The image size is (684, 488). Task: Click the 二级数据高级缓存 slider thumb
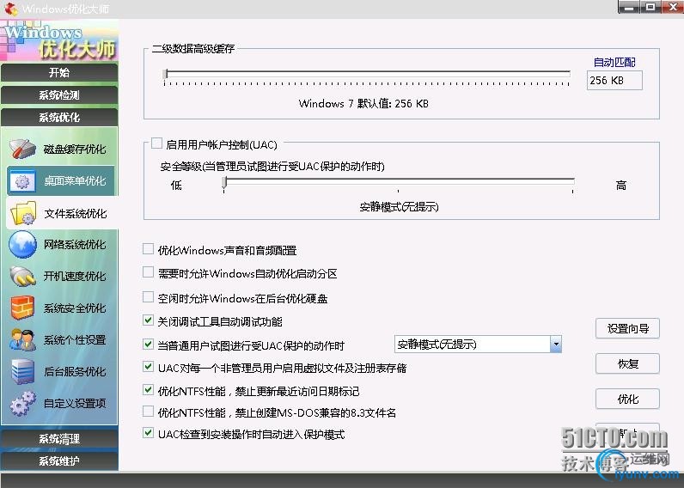165,74
